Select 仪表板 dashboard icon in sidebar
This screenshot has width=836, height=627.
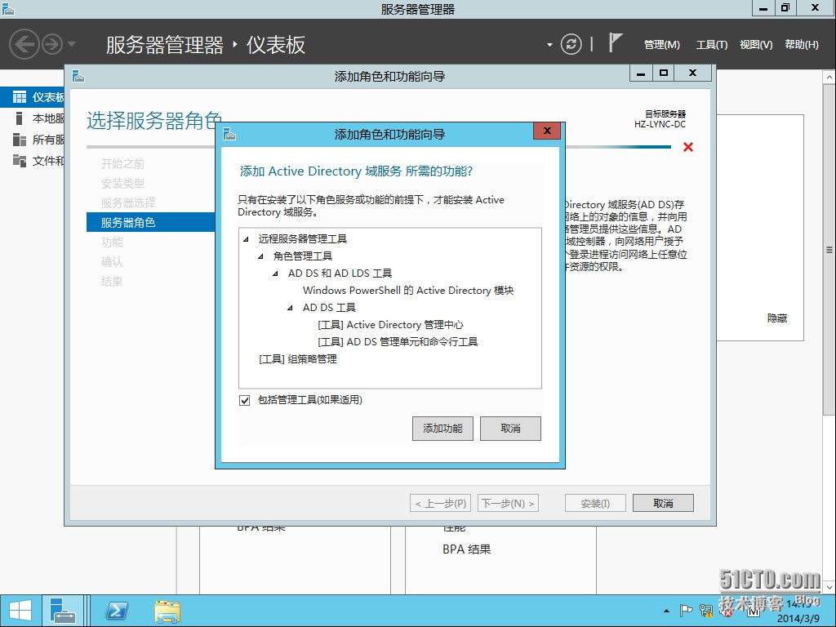click(x=20, y=97)
